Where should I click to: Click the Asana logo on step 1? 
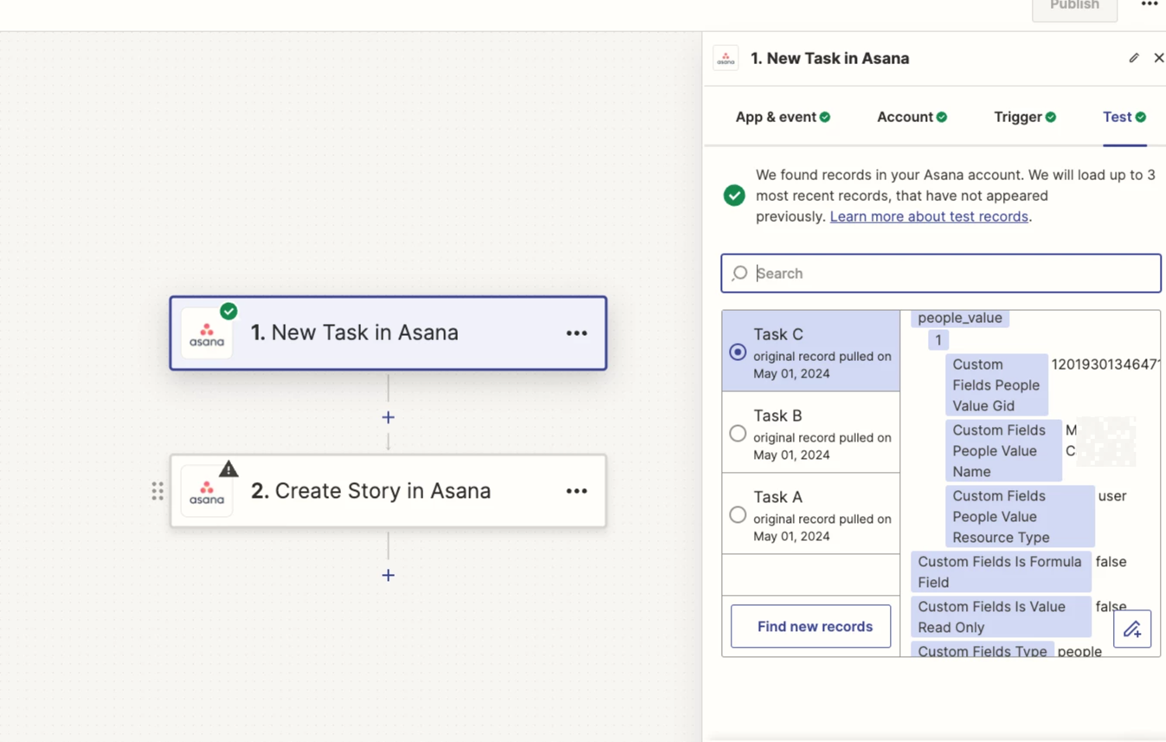pos(207,334)
